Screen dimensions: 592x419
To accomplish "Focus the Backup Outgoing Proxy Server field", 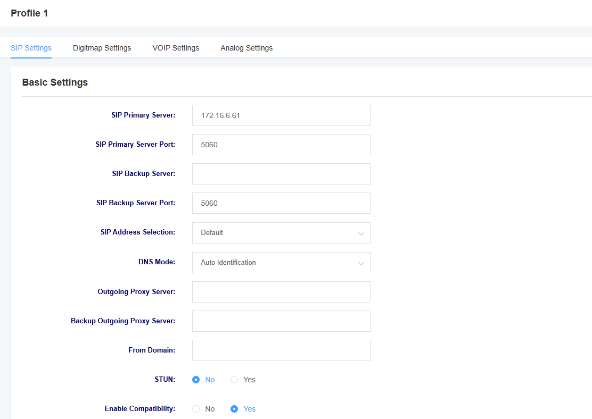I will point(281,321).
